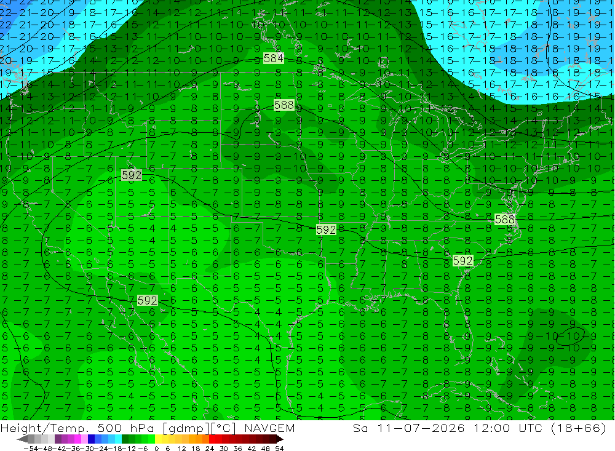Click the gray arrow at the legend's cold end
The height and width of the screenshot is (451, 615).
(x=22, y=439)
